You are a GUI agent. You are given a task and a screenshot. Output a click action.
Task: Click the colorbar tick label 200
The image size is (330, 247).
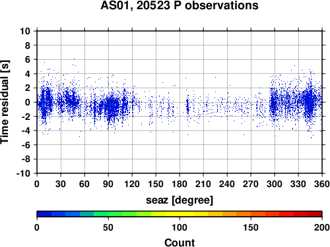tap(321, 227)
